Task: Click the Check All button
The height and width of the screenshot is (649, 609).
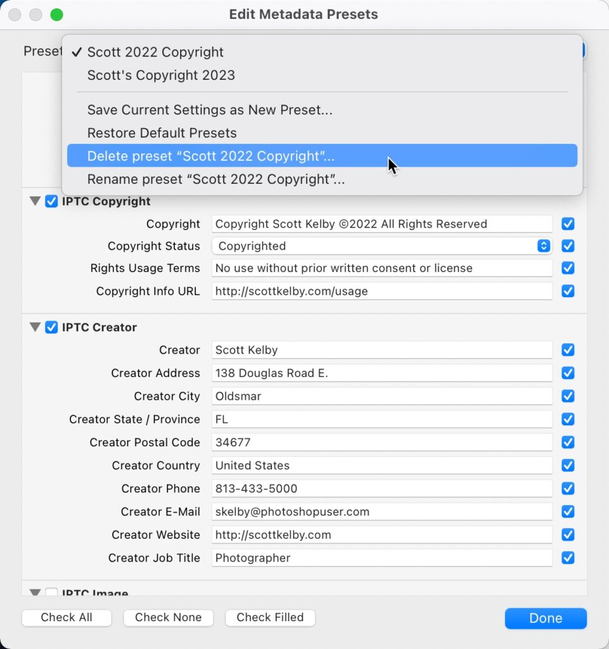Action: pyautogui.click(x=67, y=617)
